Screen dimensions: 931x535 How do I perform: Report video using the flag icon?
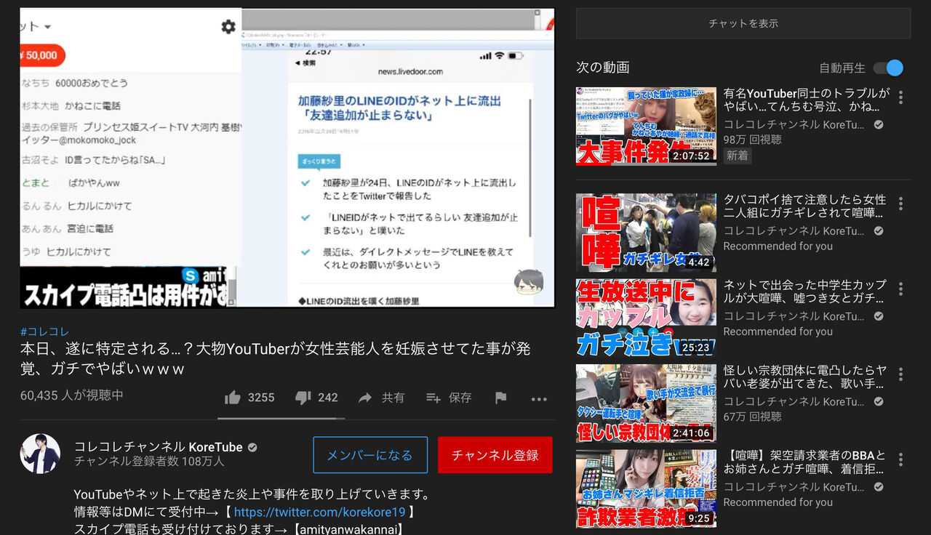(500, 398)
